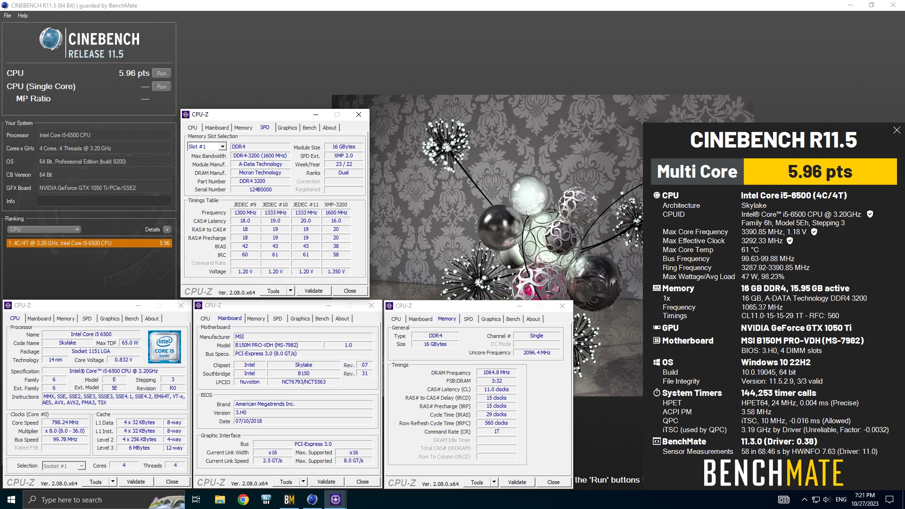The height and width of the screenshot is (509, 905).
Task: Click the ENG language indicator
Action: pos(841,500)
